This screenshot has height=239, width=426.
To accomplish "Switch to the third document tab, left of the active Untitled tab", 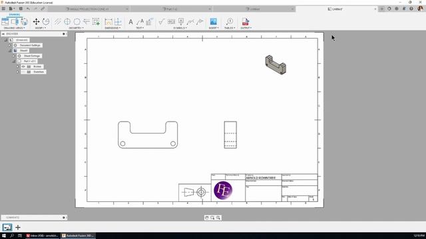I will click(x=254, y=9).
